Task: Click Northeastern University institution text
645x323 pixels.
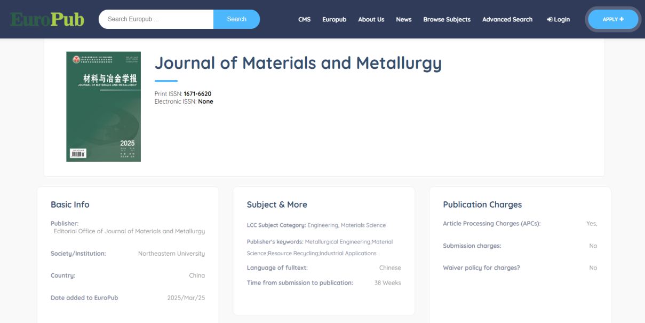Action: [171, 254]
